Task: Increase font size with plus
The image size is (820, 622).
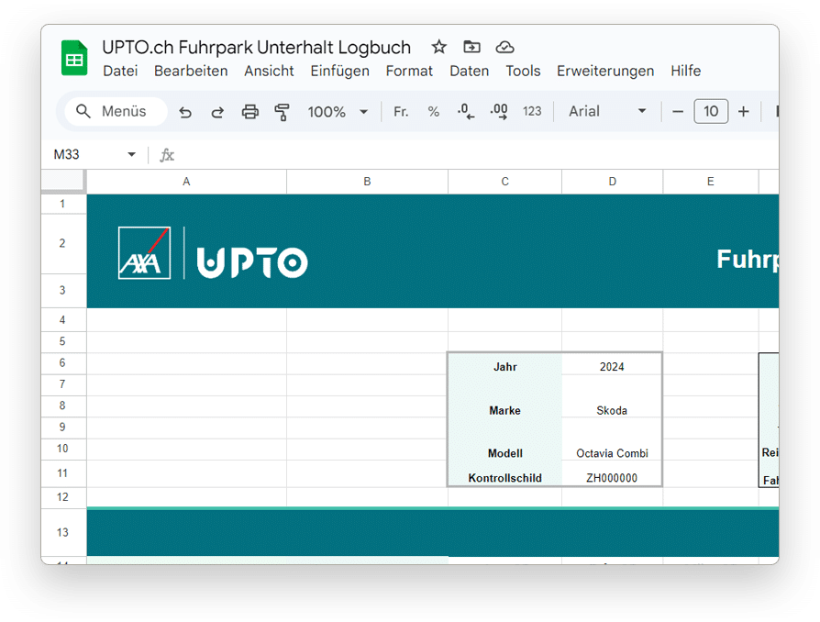Action: coord(744,111)
